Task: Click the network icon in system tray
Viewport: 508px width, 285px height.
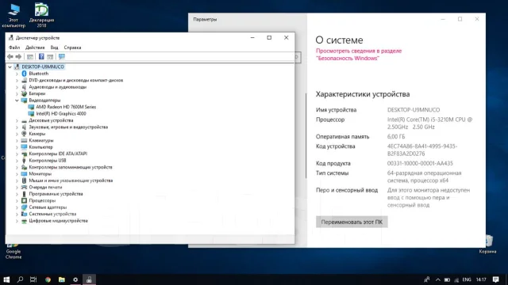Action: tap(456, 279)
